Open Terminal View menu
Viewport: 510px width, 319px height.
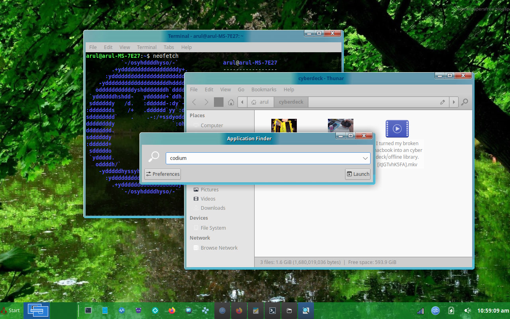point(125,47)
